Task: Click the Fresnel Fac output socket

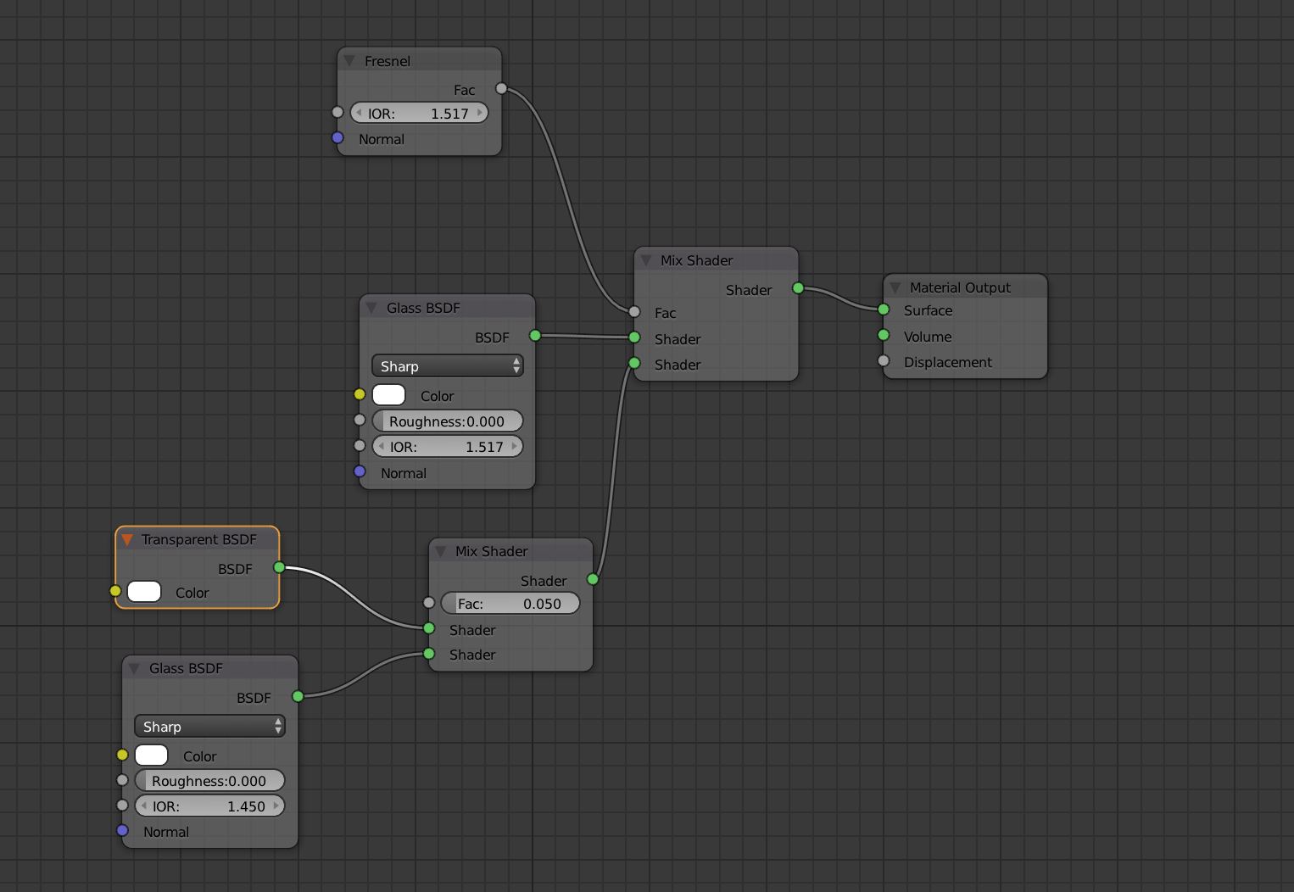Action: pyautogui.click(x=501, y=88)
